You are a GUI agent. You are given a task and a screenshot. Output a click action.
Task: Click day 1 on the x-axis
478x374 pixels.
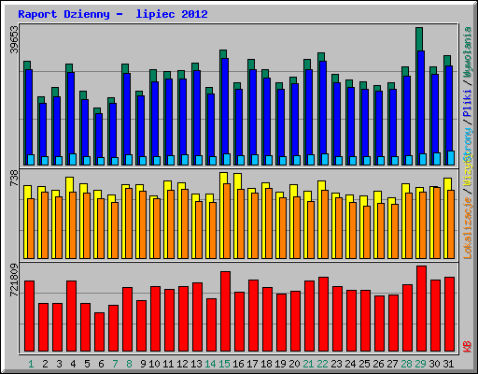(x=31, y=364)
